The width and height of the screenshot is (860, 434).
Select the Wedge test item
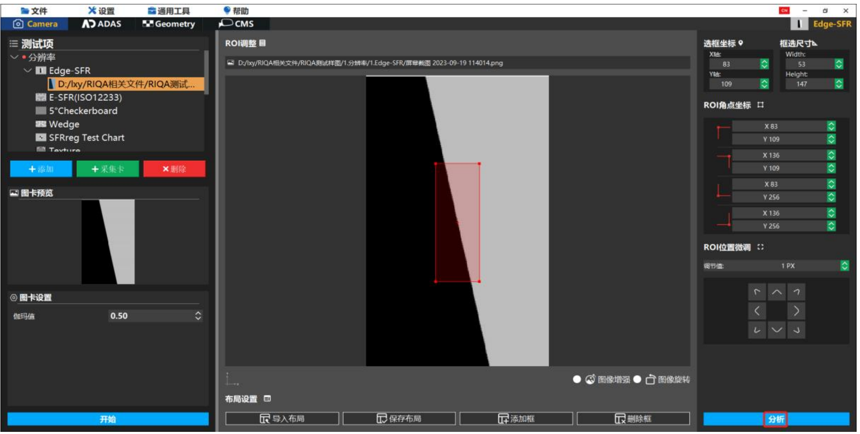64,125
